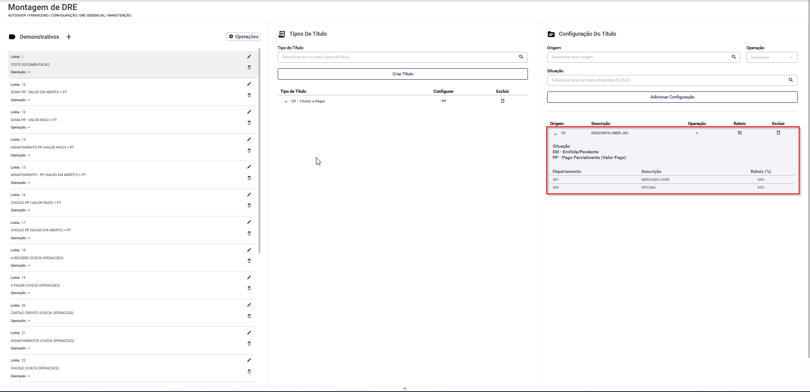Screen dimensions: 810x392
Task: Click DRE GERENCIAL in the breadcrumb
Action: click(92, 16)
